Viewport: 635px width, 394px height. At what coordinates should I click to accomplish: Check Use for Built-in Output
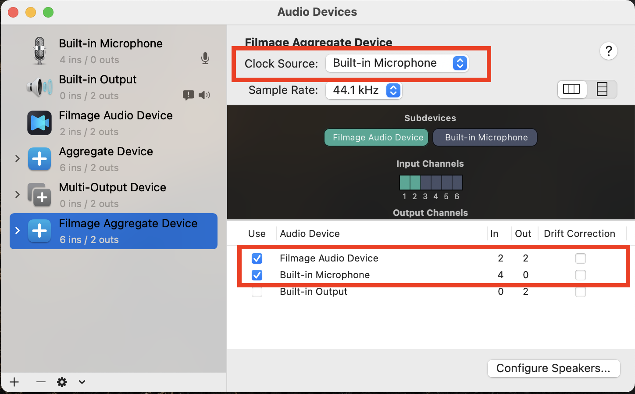[x=257, y=292]
